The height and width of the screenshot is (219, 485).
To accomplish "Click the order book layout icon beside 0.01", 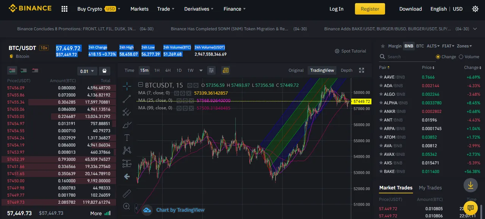I will (105, 71).
